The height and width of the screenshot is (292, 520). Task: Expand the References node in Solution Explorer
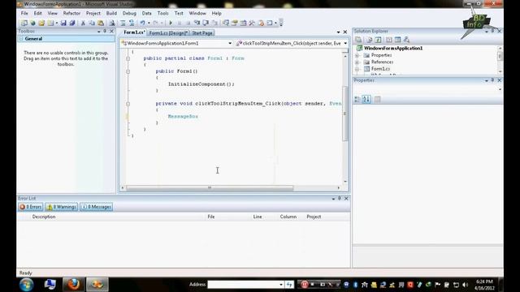point(357,62)
